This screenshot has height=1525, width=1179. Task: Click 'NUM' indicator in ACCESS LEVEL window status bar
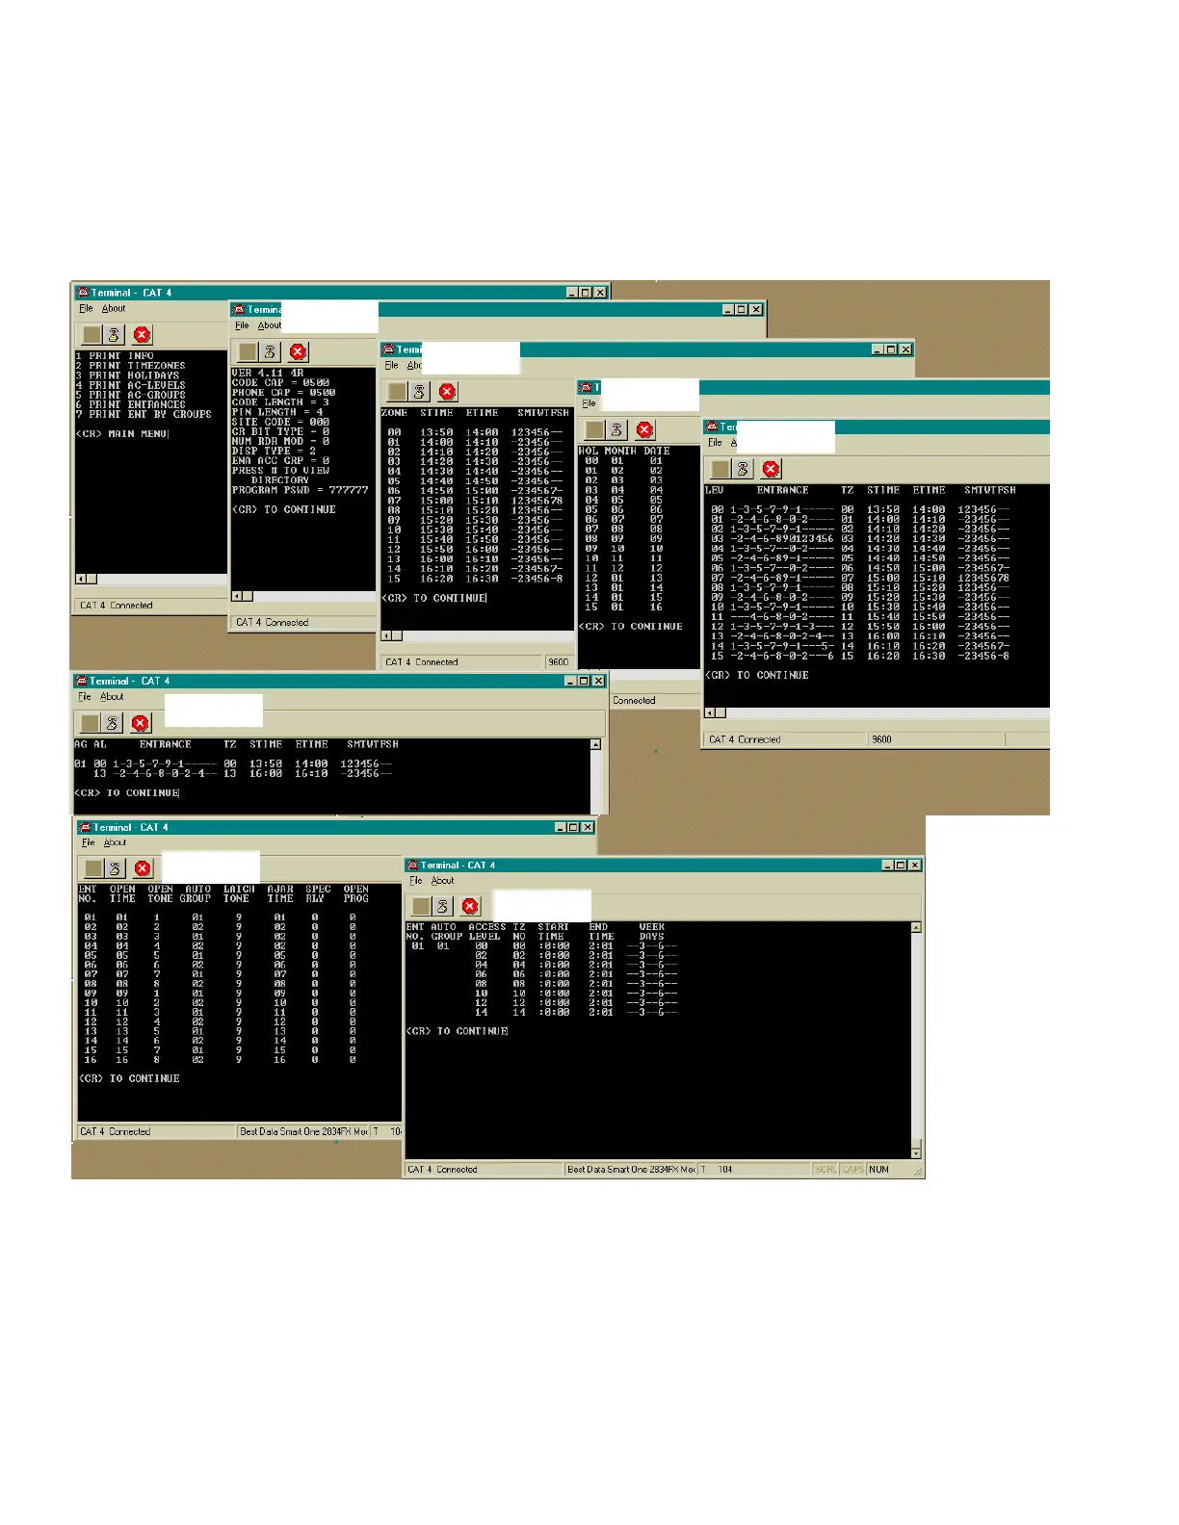point(878,1170)
